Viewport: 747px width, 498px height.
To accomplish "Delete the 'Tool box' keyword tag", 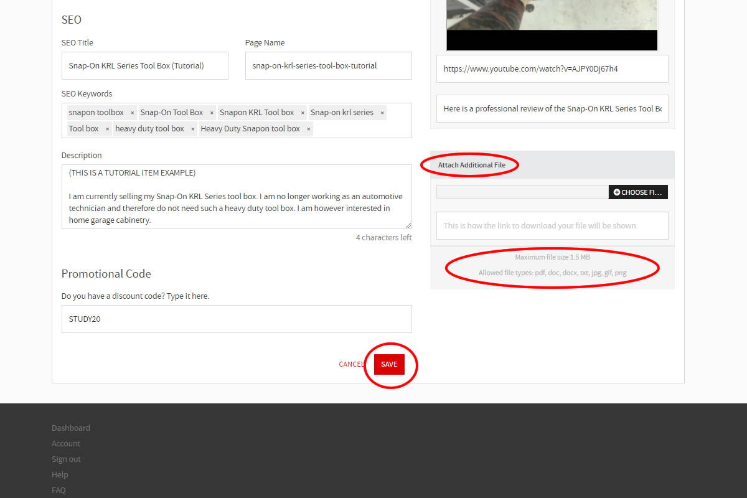I will tap(107, 129).
